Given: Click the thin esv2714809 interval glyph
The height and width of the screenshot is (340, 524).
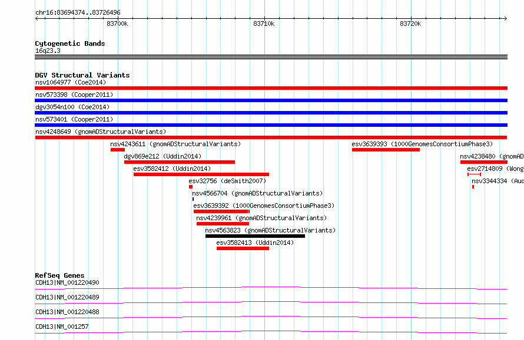Looking at the screenshot, I should coord(474,174).
